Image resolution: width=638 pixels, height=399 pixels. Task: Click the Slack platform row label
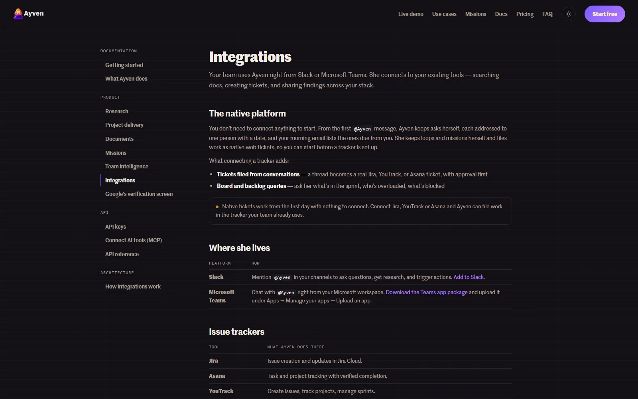[216, 277]
